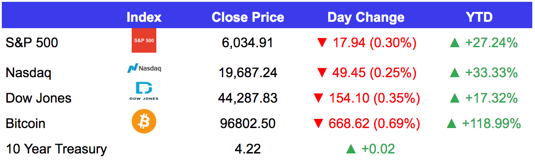Click the Dow Jones YTD value +17.32%

pyautogui.click(x=491, y=98)
